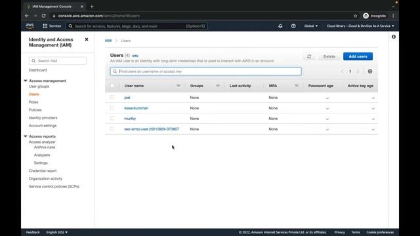The image size is (420, 236).
Task: Click the Add users button
Action: tap(358, 56)
